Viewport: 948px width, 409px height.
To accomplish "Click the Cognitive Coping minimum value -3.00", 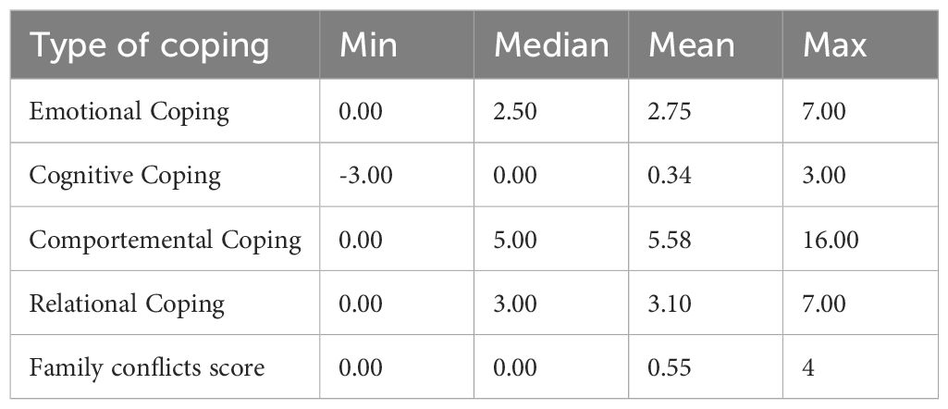I will click(x=366, y=177).
